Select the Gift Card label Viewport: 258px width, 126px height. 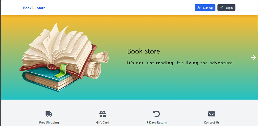(103, 122)
